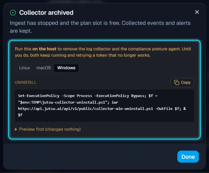The image size is (209, 173).
Task: Click Done to dismiss the dialog
Action: (188, 157)
